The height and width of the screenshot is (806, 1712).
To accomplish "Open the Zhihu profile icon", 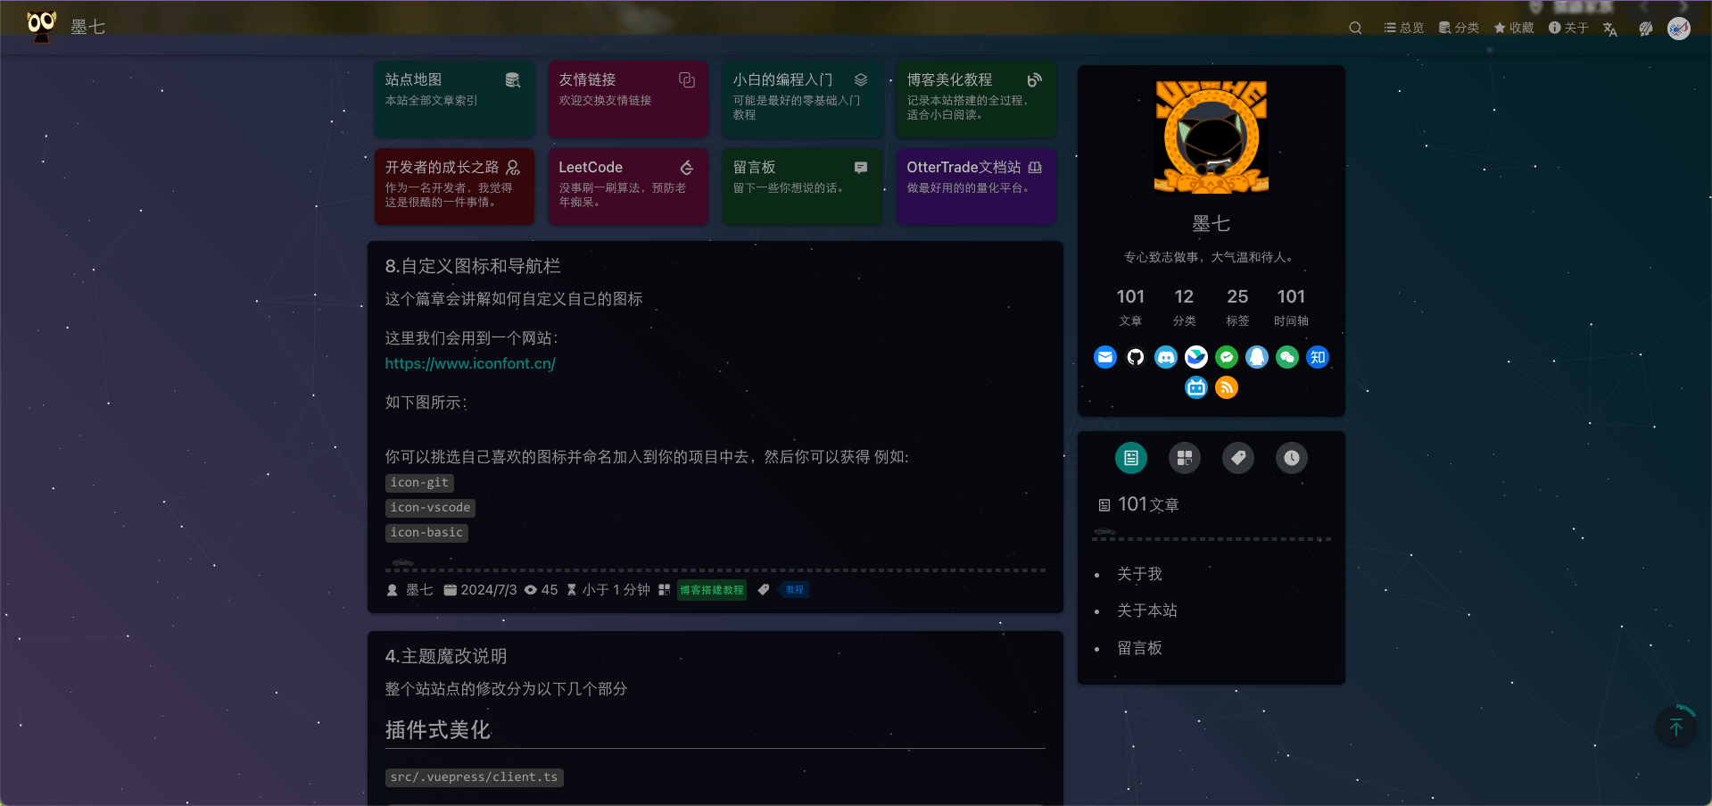I will coord(1318,357).
